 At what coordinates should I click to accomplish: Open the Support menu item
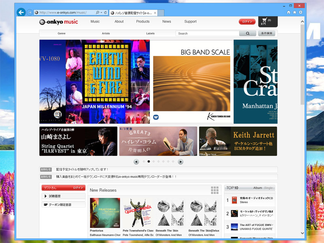[x=190, y=21]
